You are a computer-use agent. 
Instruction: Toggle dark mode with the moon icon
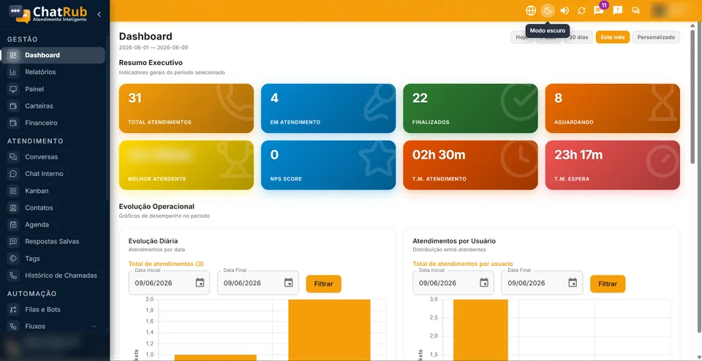547,10
